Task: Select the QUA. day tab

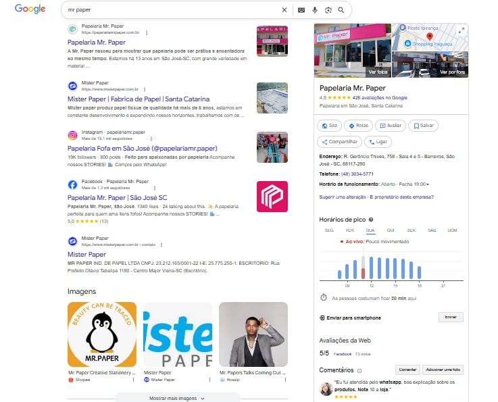Action: pos(370,230)
